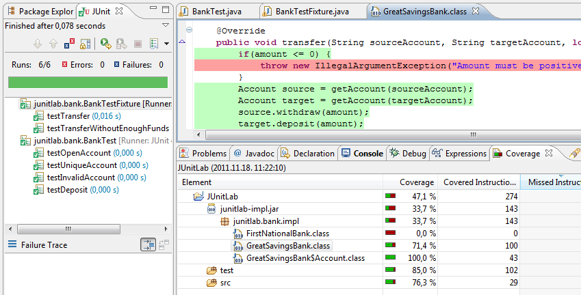Sort by Covered Instructions column header
Viewport: 581px width, 295px height.
click(x=479, y=182)
